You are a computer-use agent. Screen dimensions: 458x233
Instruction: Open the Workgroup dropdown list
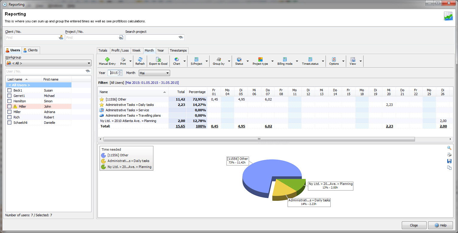click(89, 63)
